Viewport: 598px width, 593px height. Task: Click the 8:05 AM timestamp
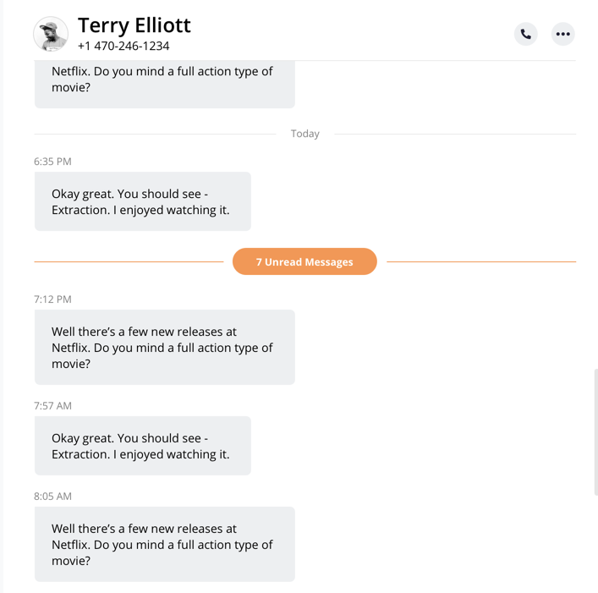(x=52, y=497)
